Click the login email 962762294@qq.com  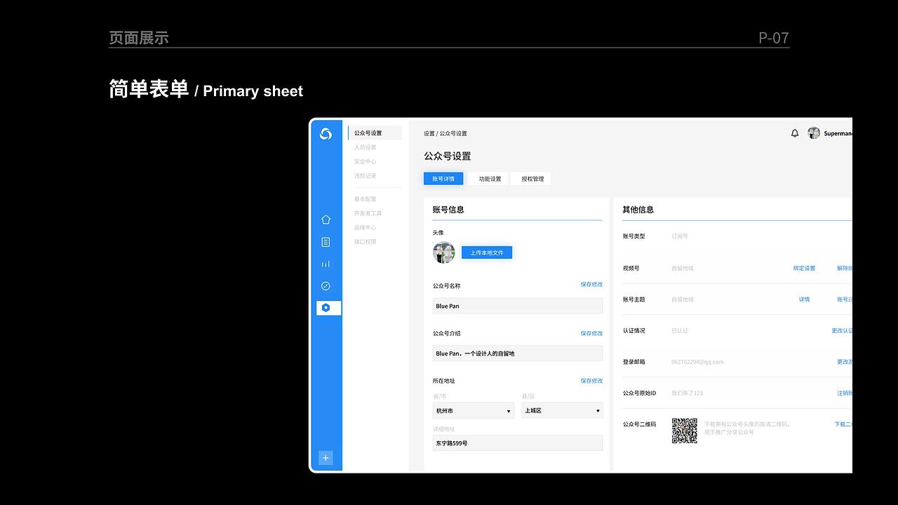coord(697,362)
